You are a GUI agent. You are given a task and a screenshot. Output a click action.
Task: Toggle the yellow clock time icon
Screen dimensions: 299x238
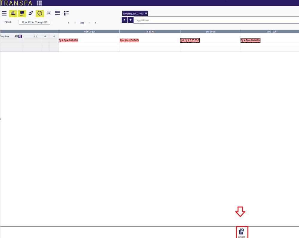pos(40,13)
